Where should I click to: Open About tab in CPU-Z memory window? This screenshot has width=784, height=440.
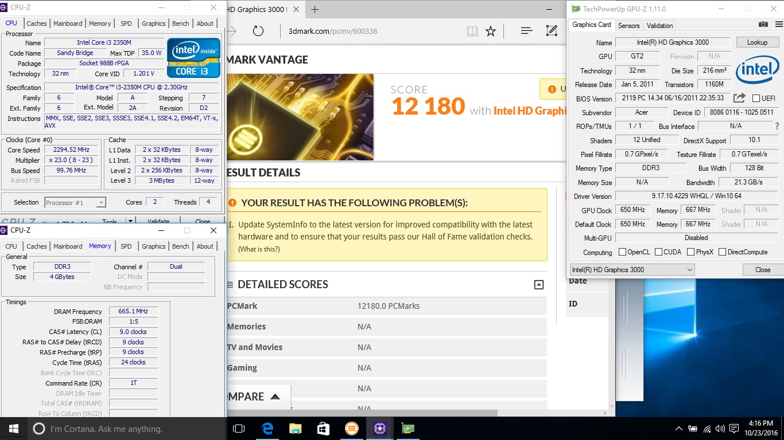pyautogui.click(x=205, y=246)
